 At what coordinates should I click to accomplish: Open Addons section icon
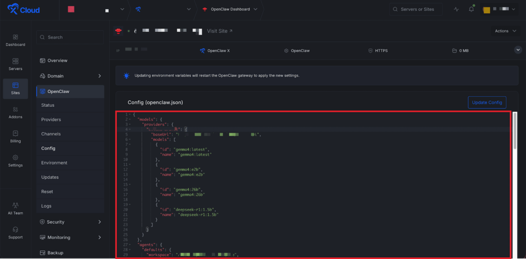(15, 112)
